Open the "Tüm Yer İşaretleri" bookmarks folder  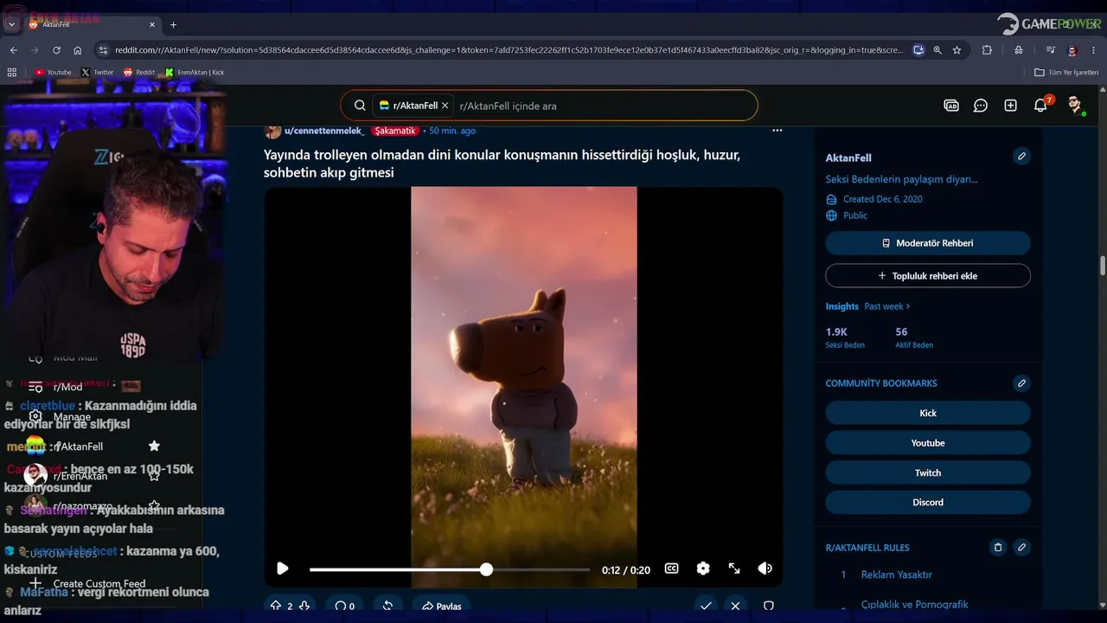click(x=1067, y=73)
